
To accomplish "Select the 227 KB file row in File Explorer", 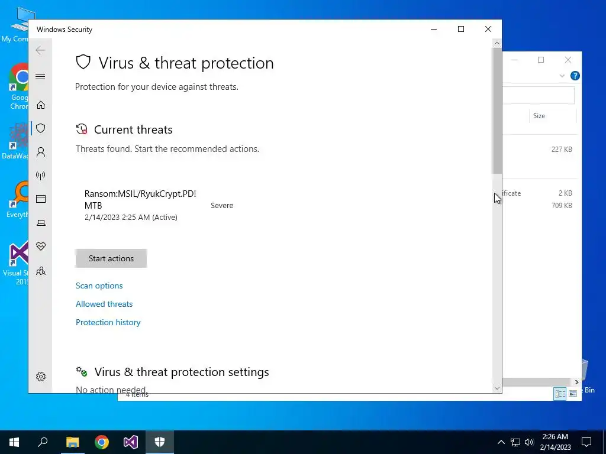I will pos(540,150).
